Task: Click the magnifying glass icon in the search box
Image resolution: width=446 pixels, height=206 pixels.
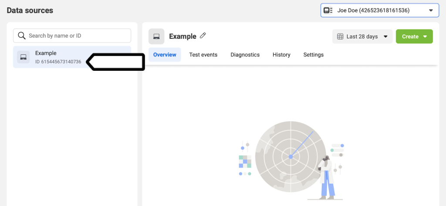Action: (22, 36)
